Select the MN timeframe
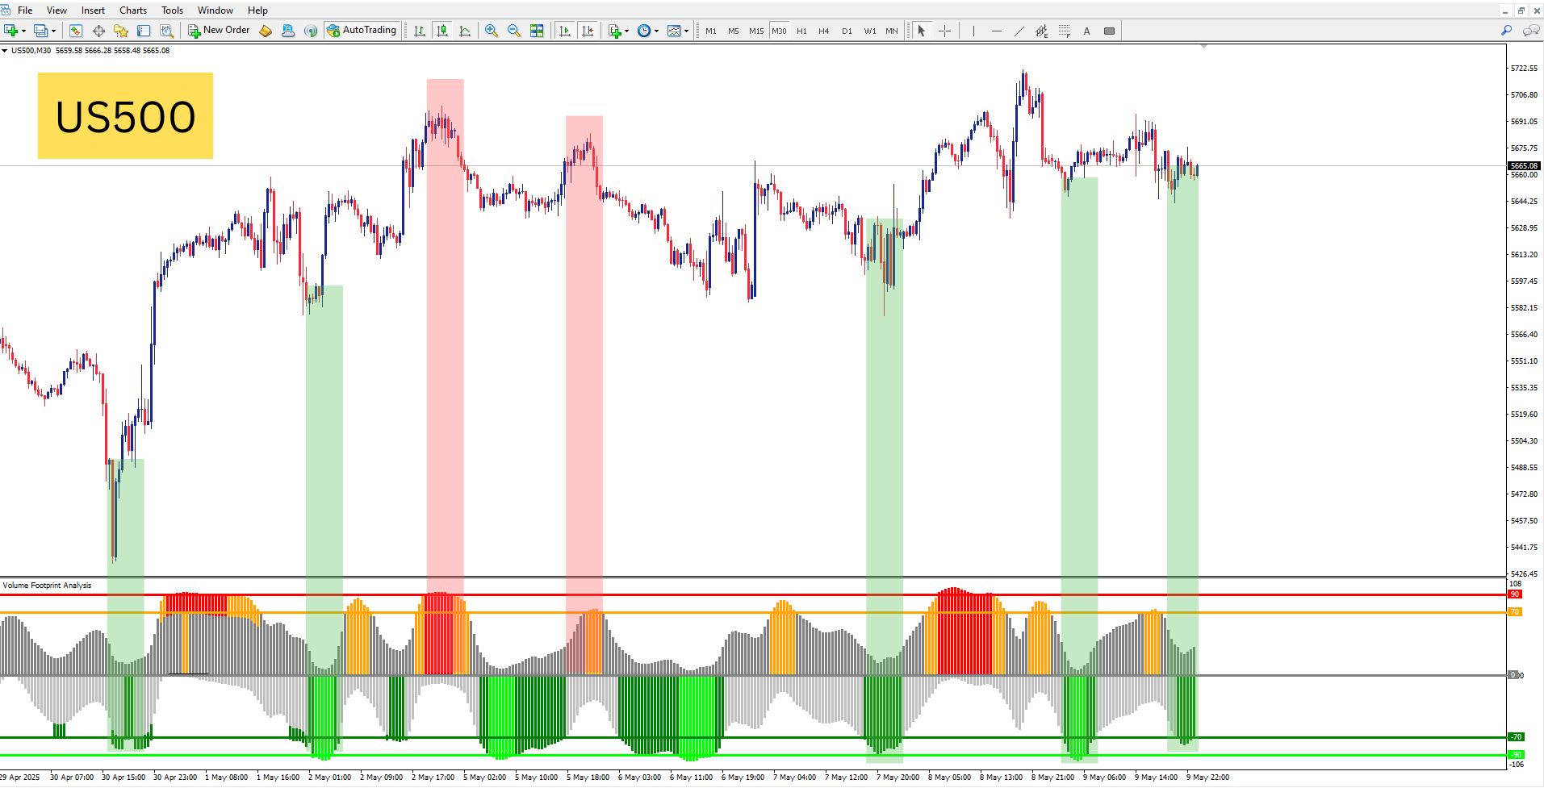Viewport: 1544px width, 788px height. [892, 31]
